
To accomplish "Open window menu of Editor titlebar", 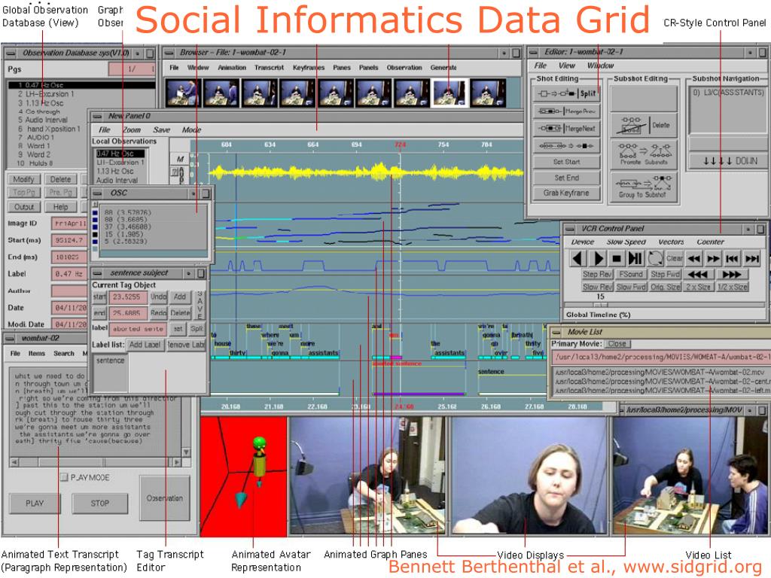I will pyautogui.click(x=533, y=52).
